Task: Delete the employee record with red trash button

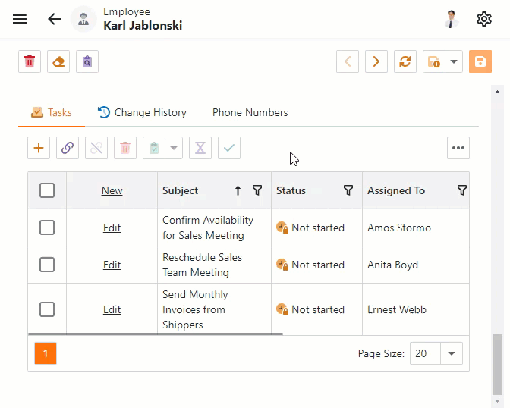Action: click(x=30, y=61)
